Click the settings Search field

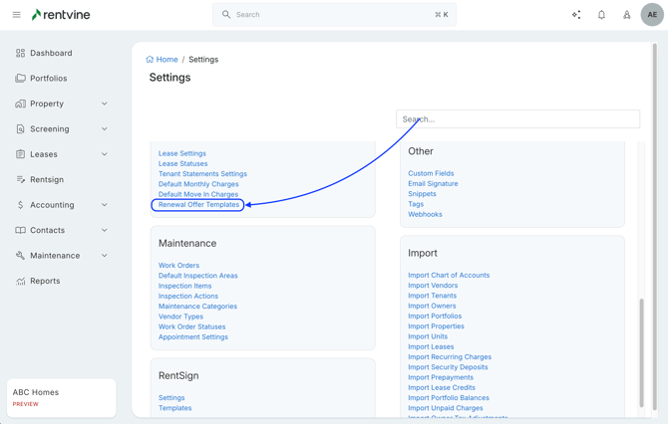tap(517, 119)
